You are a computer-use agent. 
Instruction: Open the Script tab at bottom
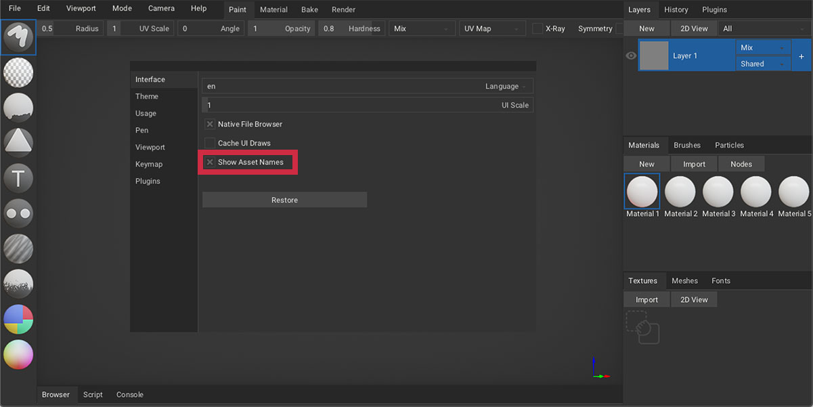click(x=93, y=394)
